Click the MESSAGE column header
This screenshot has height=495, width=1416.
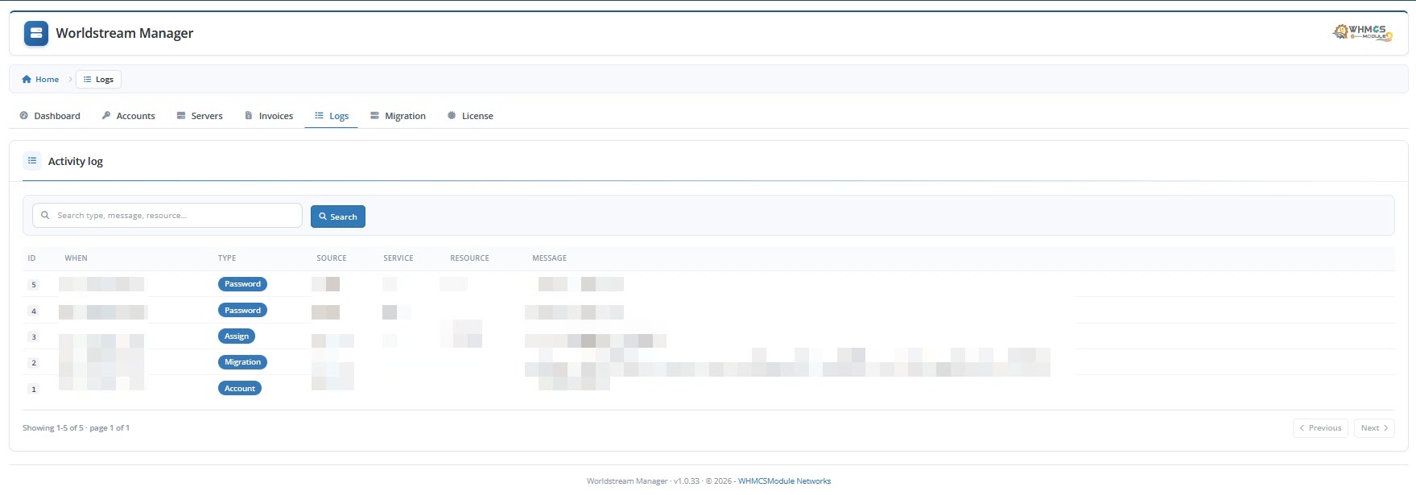[550, 258]
